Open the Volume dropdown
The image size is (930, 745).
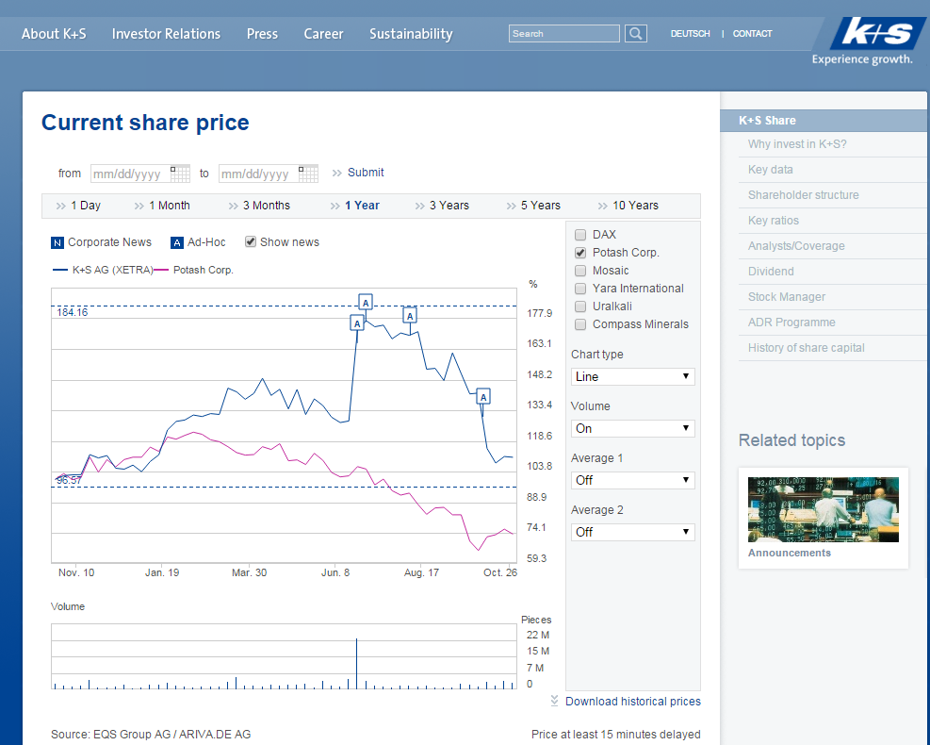(632, 428)
